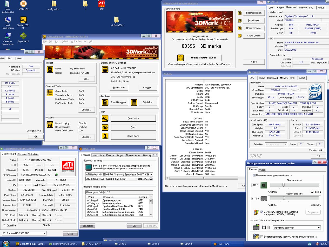Launch the AquaMark3 desktop icon
This screenshot has width=329, height=247.
coord(23,37)
